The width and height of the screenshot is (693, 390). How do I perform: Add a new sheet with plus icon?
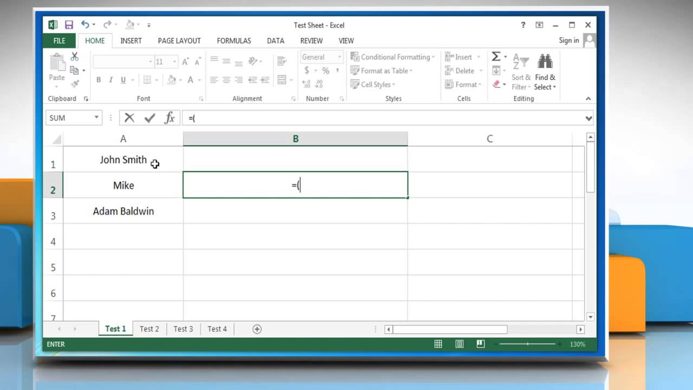click(257, 329)
